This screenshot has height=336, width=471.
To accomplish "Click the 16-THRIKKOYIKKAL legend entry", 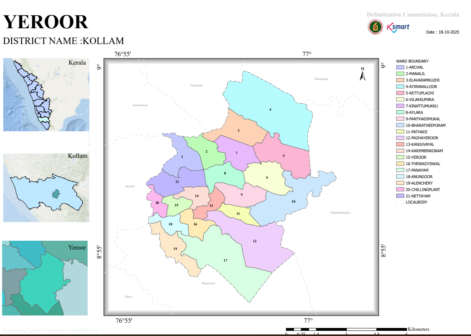I will coord(419,164).
